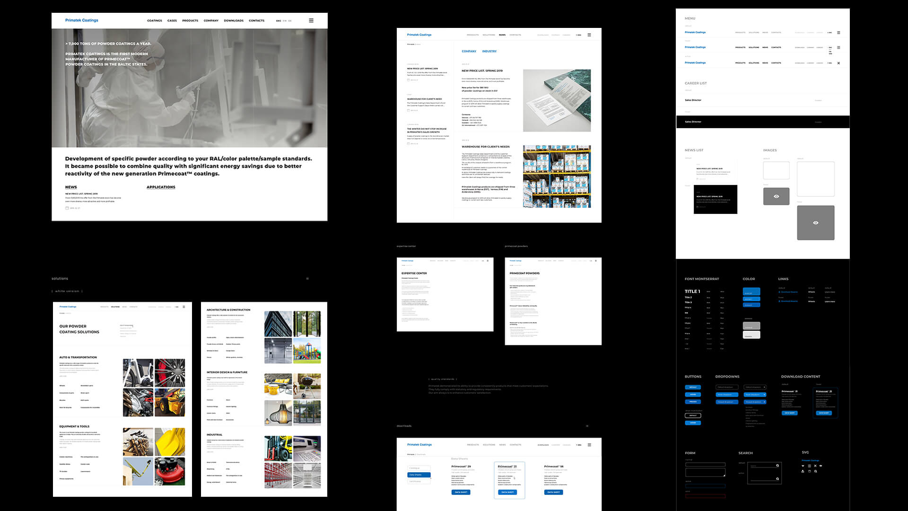This screenshot has width=908, height=511.
Task: Open the pressed-state blue dropdown with arrow
Action: click(755, 402)
